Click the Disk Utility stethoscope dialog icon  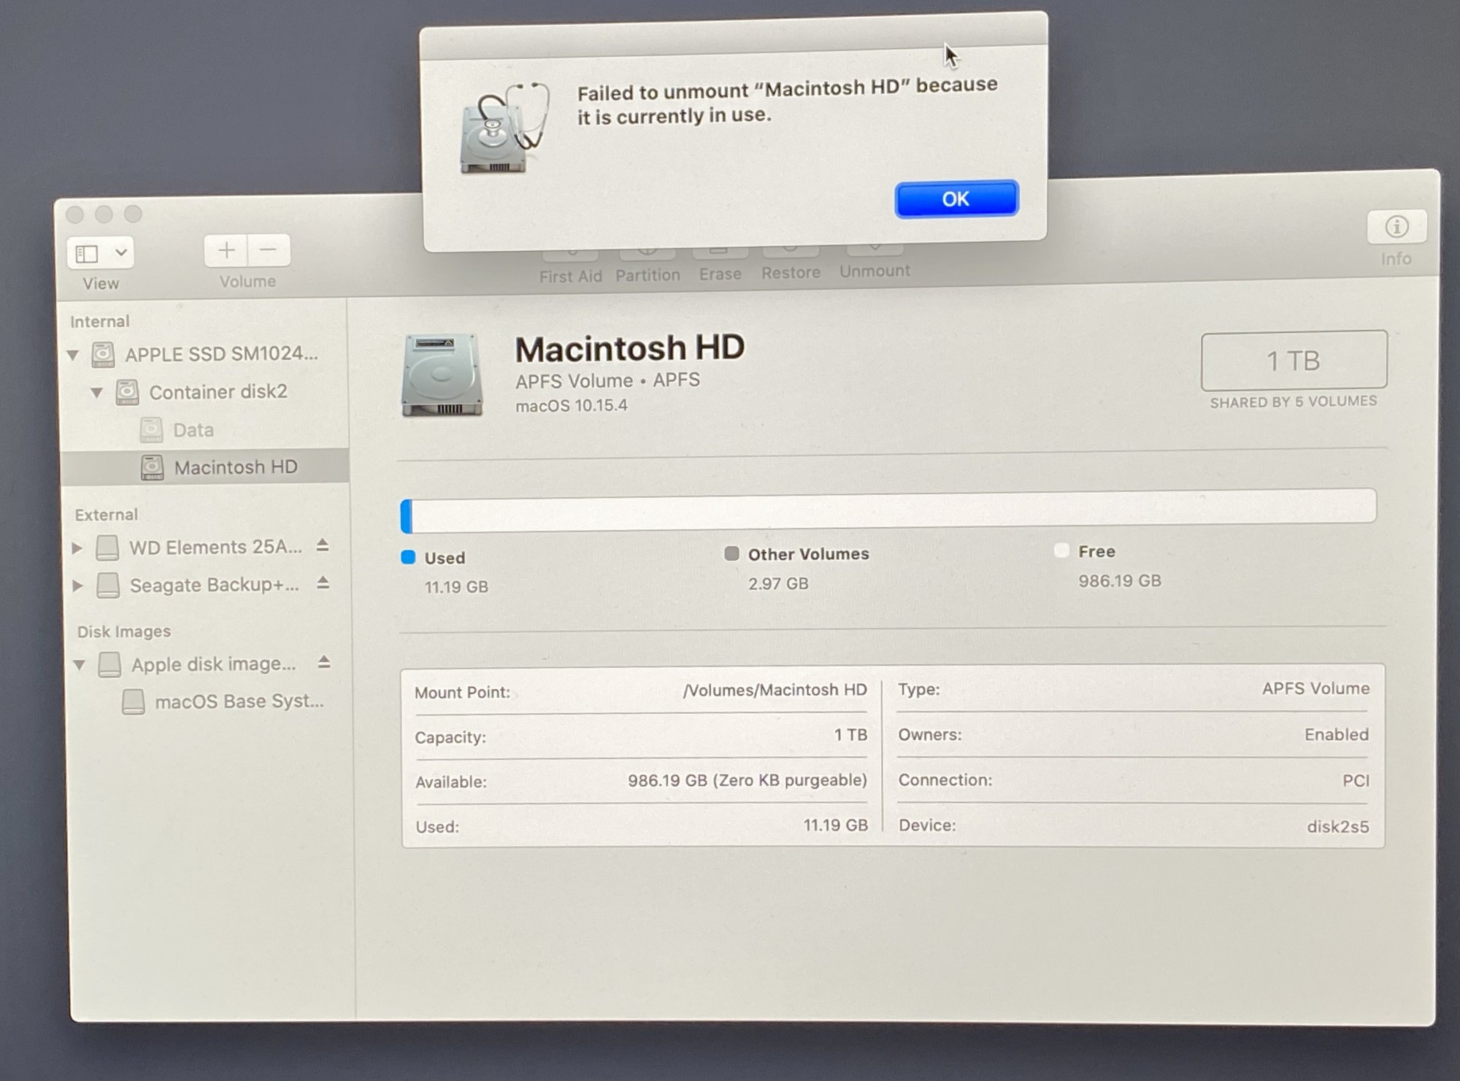[x=504, y=128]
